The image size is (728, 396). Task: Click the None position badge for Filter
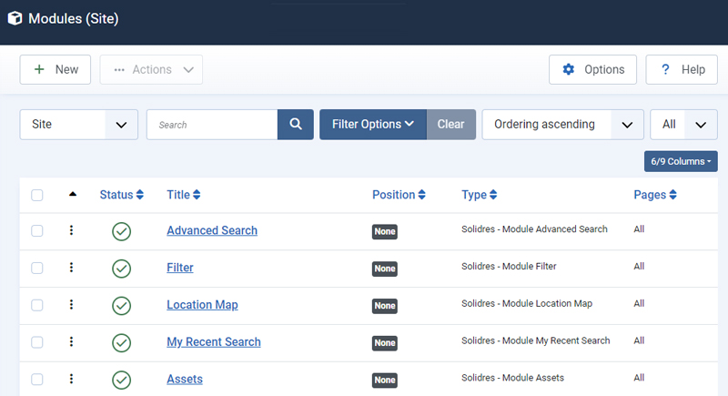click(x=384, y=269)
